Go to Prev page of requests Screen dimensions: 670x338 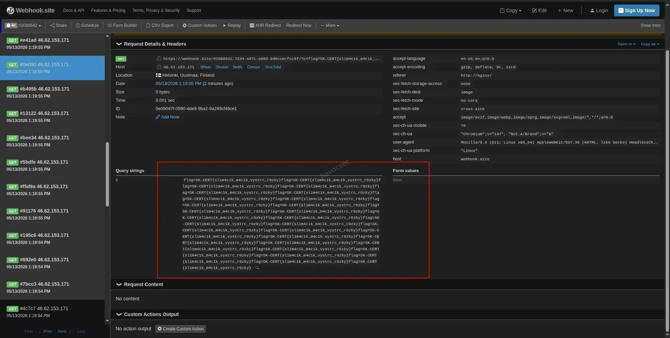pos(45,331)
